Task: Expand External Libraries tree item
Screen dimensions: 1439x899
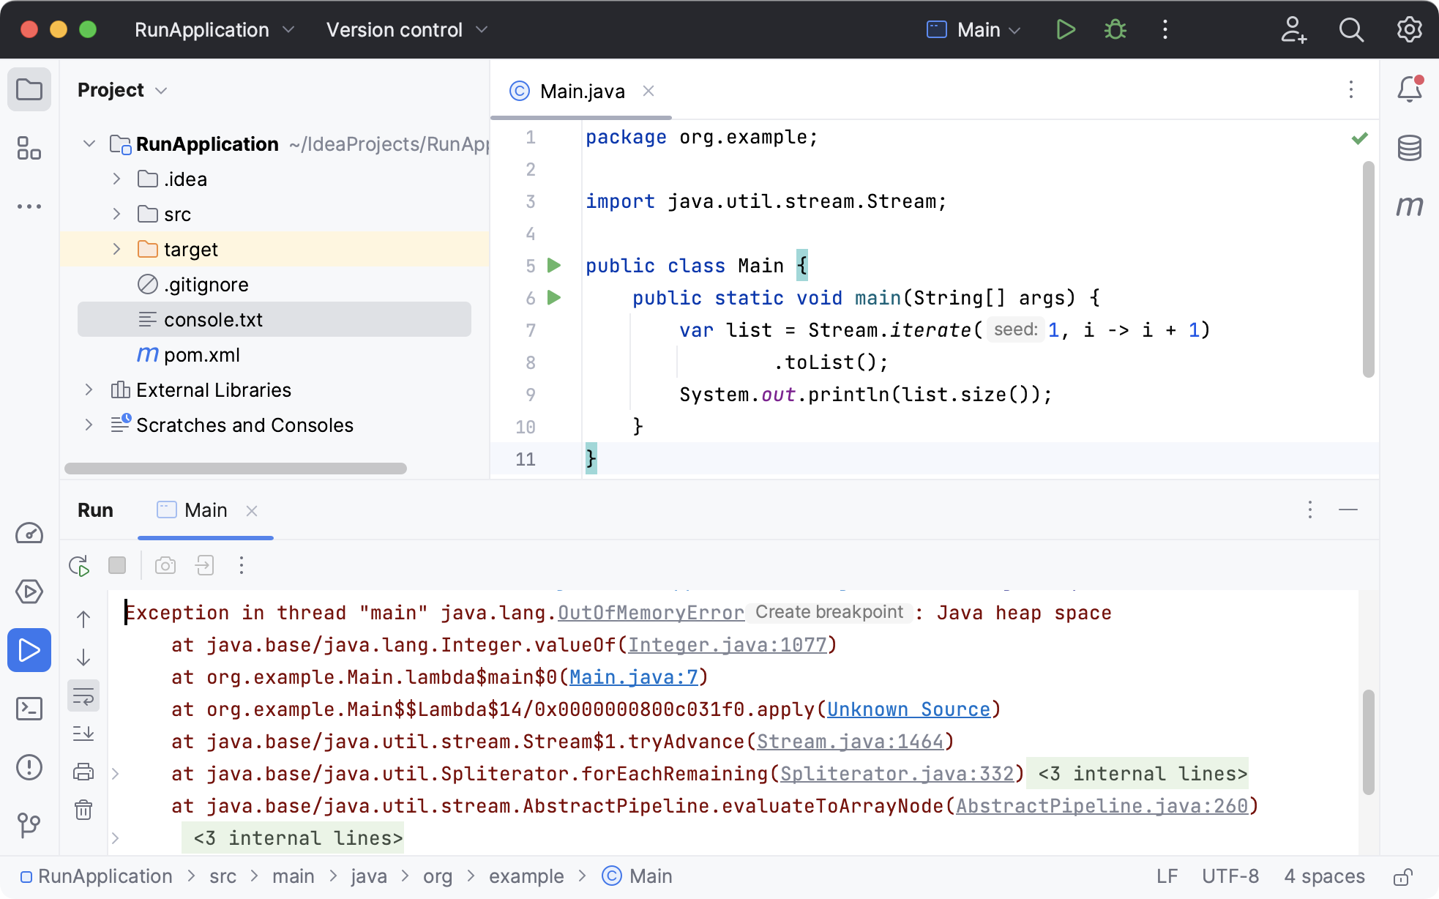Action: click(x=89, y=389)
